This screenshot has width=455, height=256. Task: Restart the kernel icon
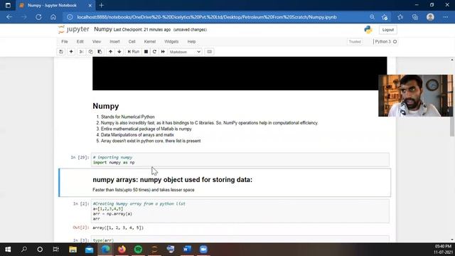click(154, 52)
